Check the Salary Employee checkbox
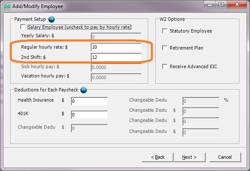This screenshot has width=250, height=171. 23,27
